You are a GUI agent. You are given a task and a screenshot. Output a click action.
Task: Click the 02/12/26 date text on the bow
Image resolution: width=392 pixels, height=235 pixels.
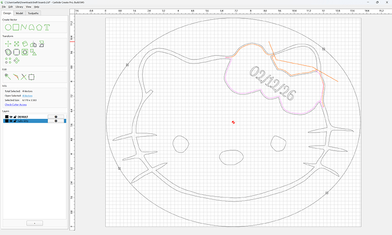point(273,83)
